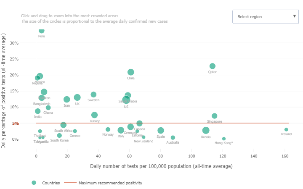The width and height of the screenshot is (303, 189).
Task: Toggle Maximum recommended positivity legend label
Action: click(x=110, y=183)
